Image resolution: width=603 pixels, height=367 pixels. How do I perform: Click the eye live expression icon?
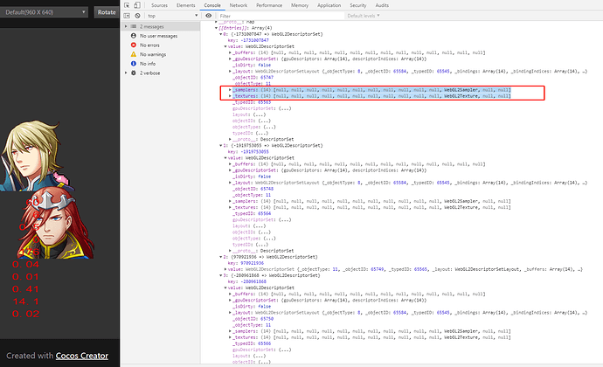pyautogui.click(x=209, y=16)
